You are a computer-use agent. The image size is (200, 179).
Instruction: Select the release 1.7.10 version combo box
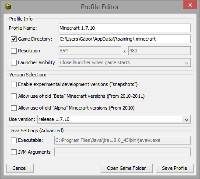(114, 119)
